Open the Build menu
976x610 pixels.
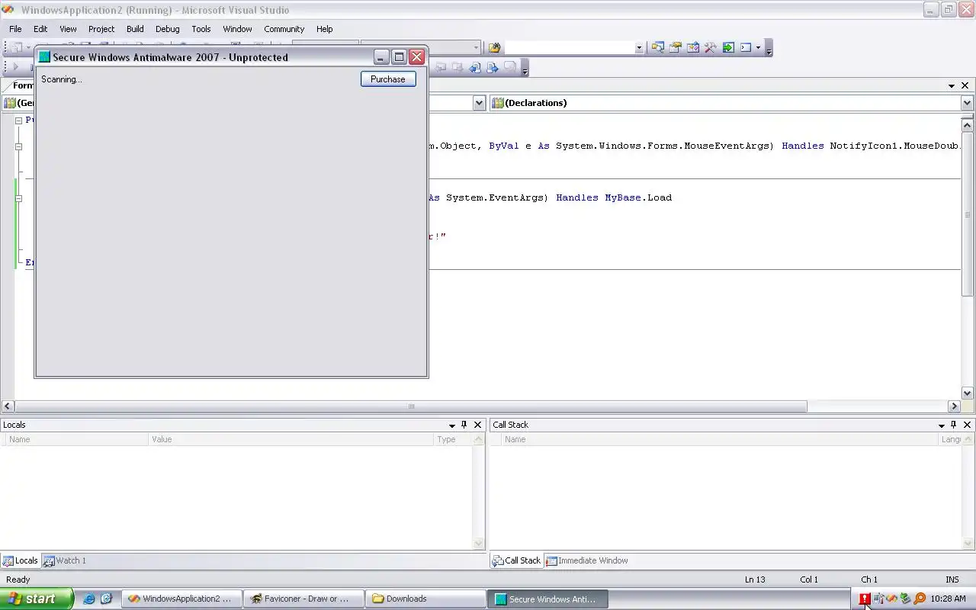(135, 29)
